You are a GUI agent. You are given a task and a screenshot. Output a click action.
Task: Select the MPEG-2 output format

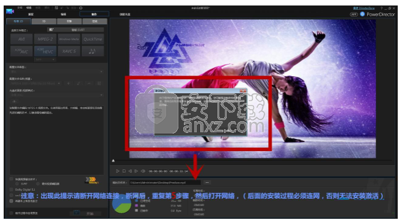[45, 39]
